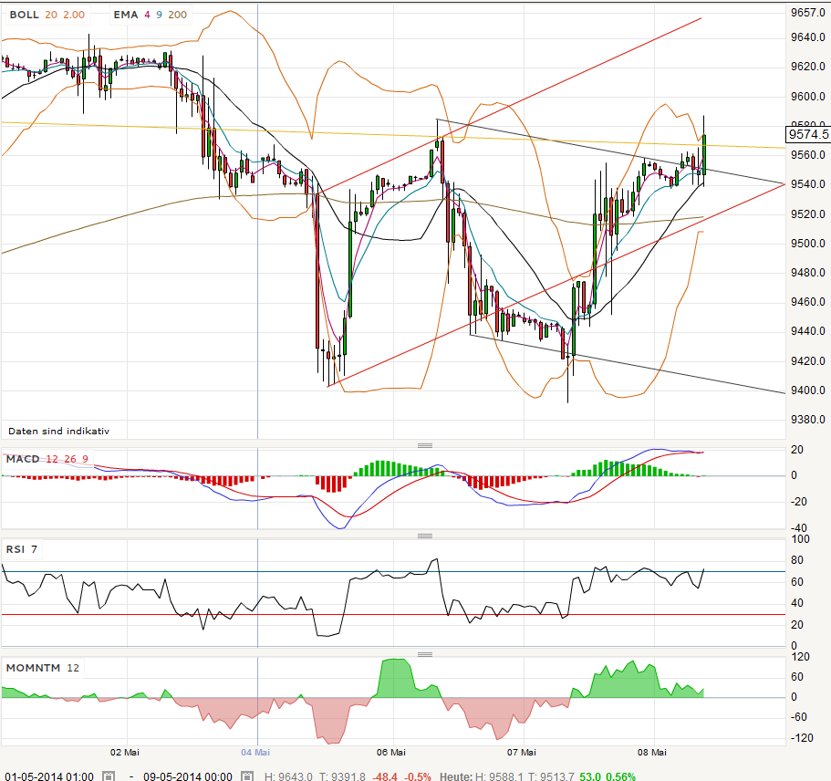
Task: Click the Heute label in status bar
Action: click(x=456, y=776)
